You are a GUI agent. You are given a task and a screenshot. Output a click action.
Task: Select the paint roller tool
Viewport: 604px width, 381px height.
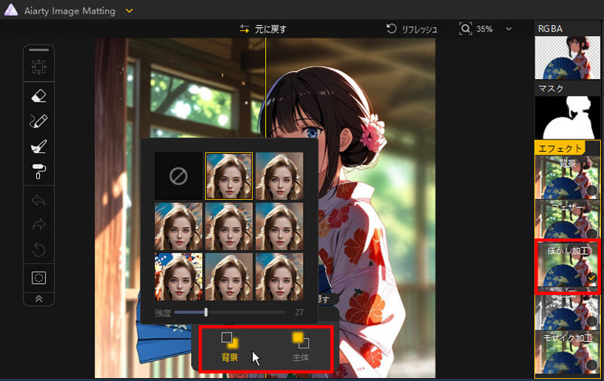[39, 172]
